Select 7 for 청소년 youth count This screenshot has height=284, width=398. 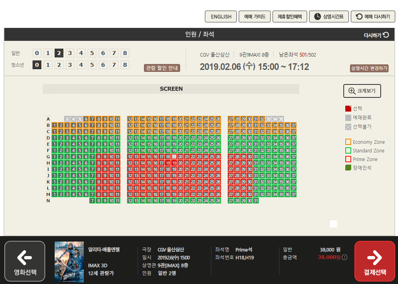point(114,65)
